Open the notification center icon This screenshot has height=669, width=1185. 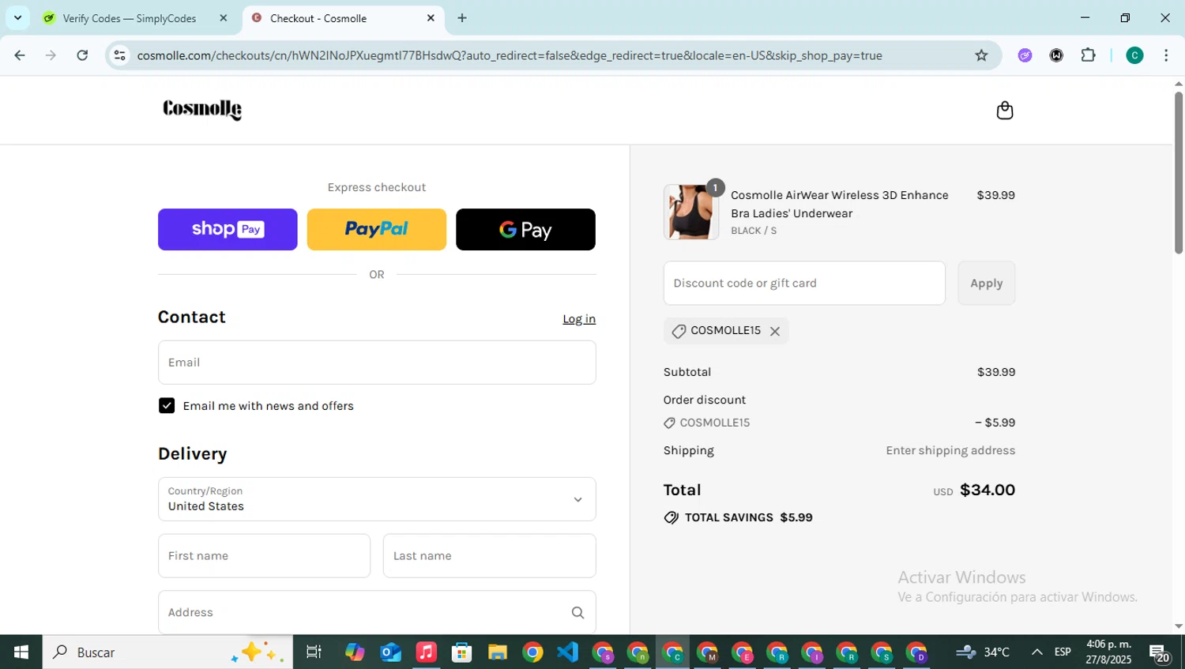(x=1160, y=653)
